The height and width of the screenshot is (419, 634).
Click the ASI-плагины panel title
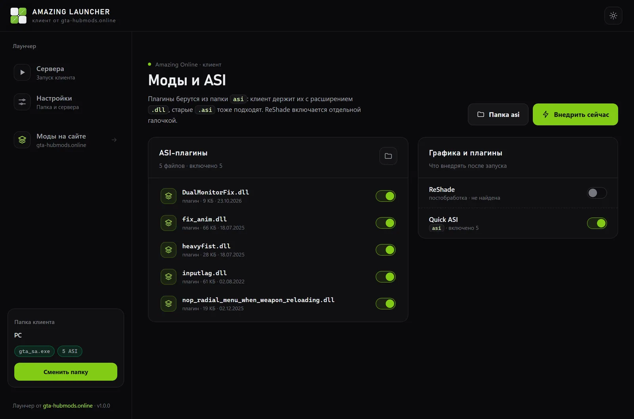[183, 153]
